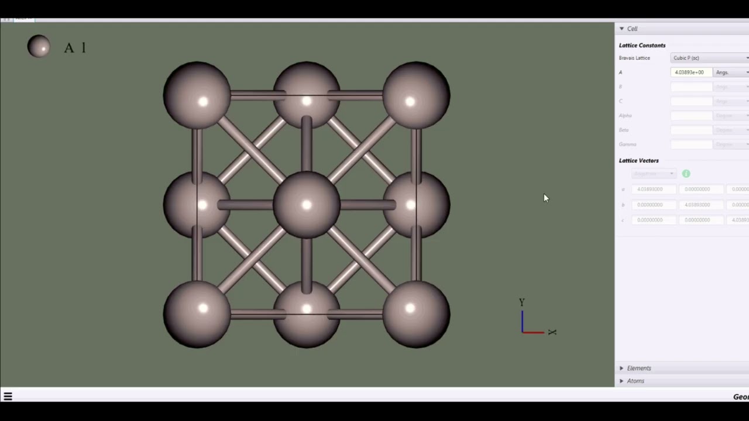Viewport: 749px width, 421px height.
Task: Select the center atom of the structure
Action: pyautogui.click(x=307, y=205)
